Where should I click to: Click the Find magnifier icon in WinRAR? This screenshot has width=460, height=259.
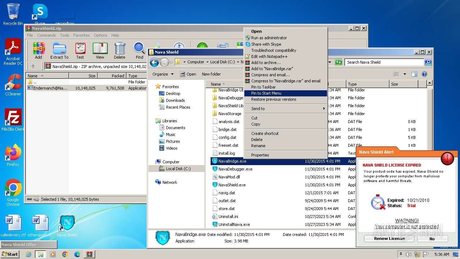tap(139, 49)
